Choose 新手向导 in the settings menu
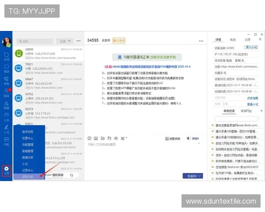 point(28,132)
